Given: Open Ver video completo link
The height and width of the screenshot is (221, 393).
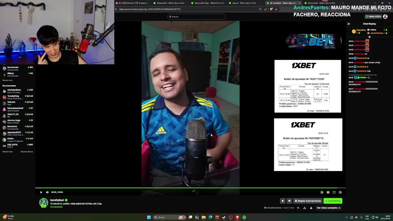Looking at the screenshot, I should tap(328, 208).
